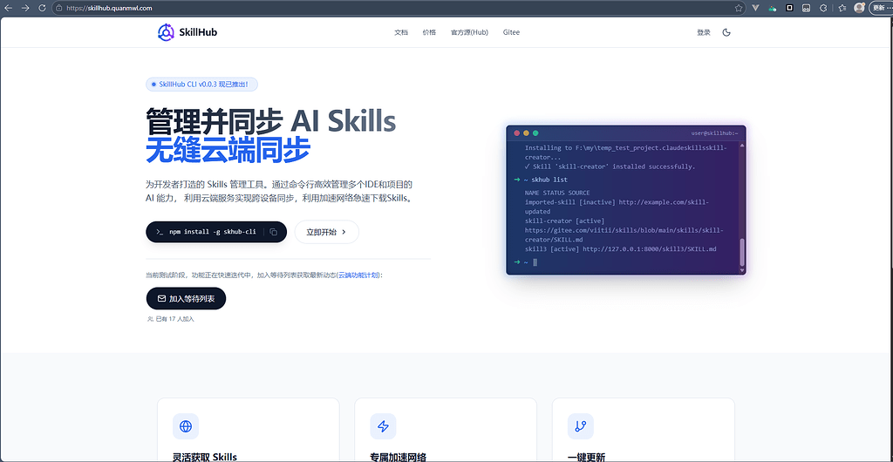Open site info lock icon in address bar
This screenshot has width=893, height=462.
[x=58, y=9]
